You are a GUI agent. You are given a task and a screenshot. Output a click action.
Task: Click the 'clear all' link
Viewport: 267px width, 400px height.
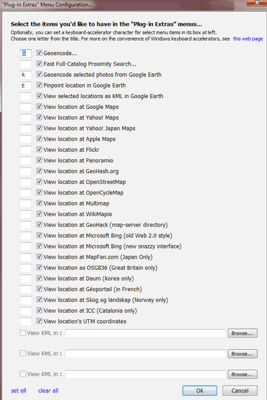coord(48,391)
